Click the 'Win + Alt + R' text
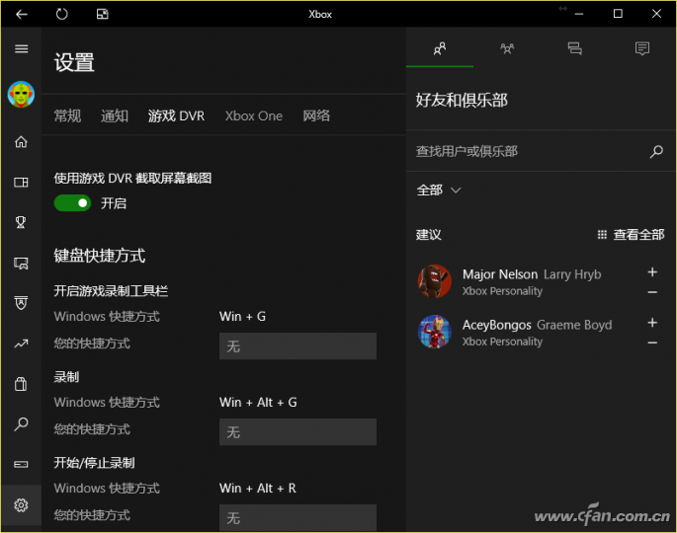The image size is (677, 533). 257,489
